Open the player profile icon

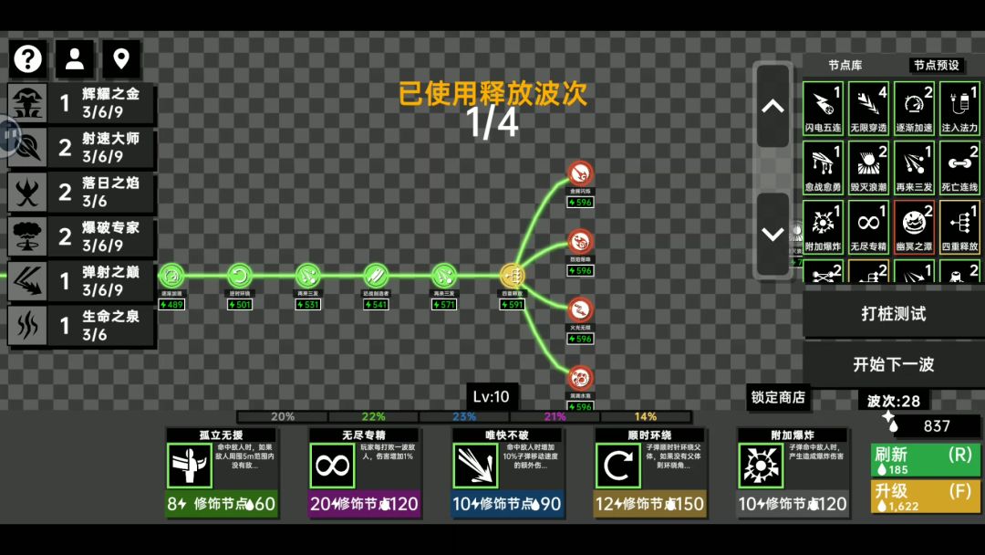75,59
